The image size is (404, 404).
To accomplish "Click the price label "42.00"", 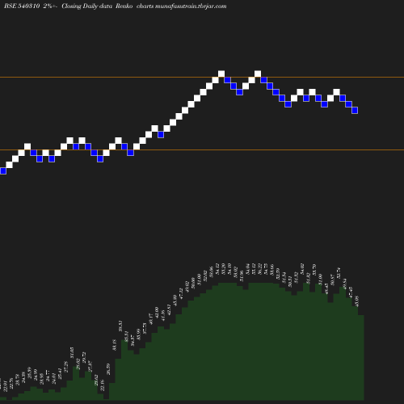I will tap(157, 312).
